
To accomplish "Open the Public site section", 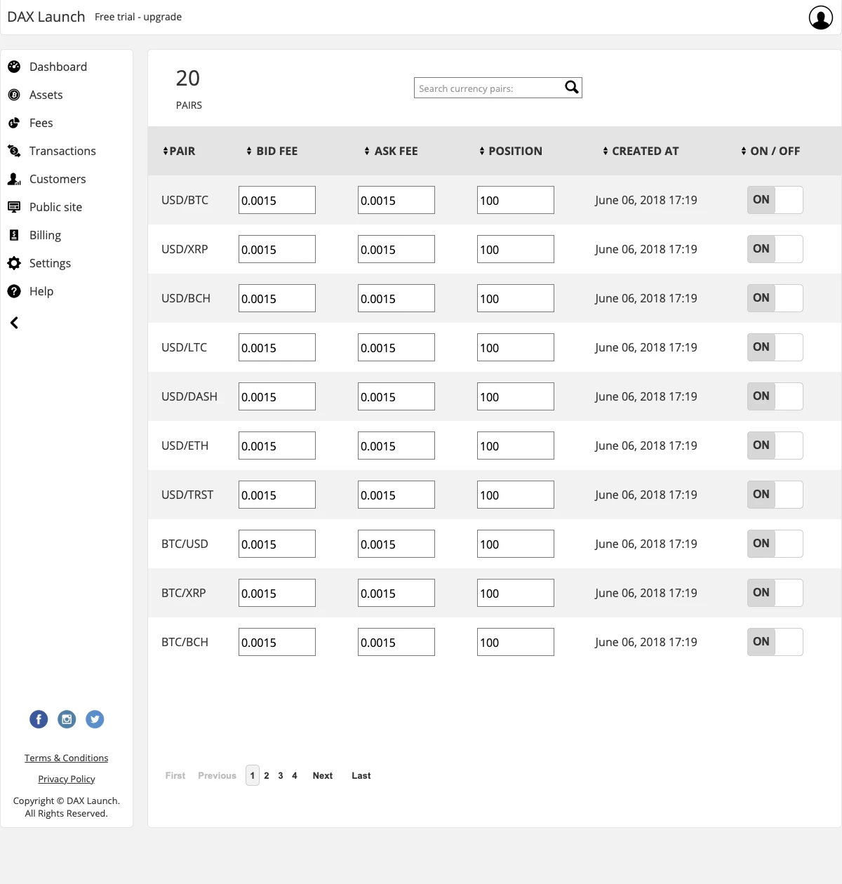I will click(56, 207).
